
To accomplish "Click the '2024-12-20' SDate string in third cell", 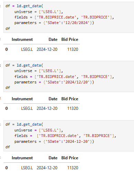I will [76, 141].
